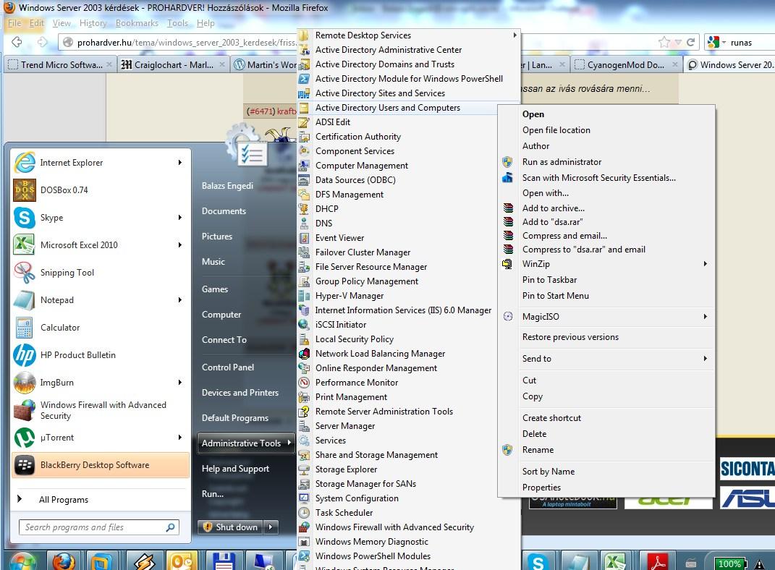The width and height of the screenshot is (775, 570).
Task: Close the Trend Micro tab
Action: (x=109, y=64)
